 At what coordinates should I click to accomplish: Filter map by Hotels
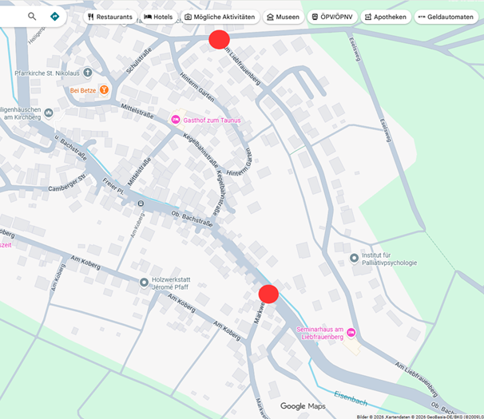click(x=158, y=17)
